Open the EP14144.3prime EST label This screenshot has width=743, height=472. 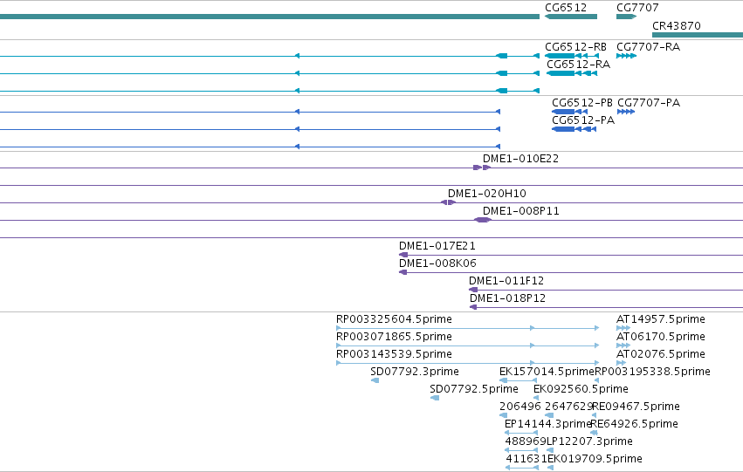[x=548, y=425]
